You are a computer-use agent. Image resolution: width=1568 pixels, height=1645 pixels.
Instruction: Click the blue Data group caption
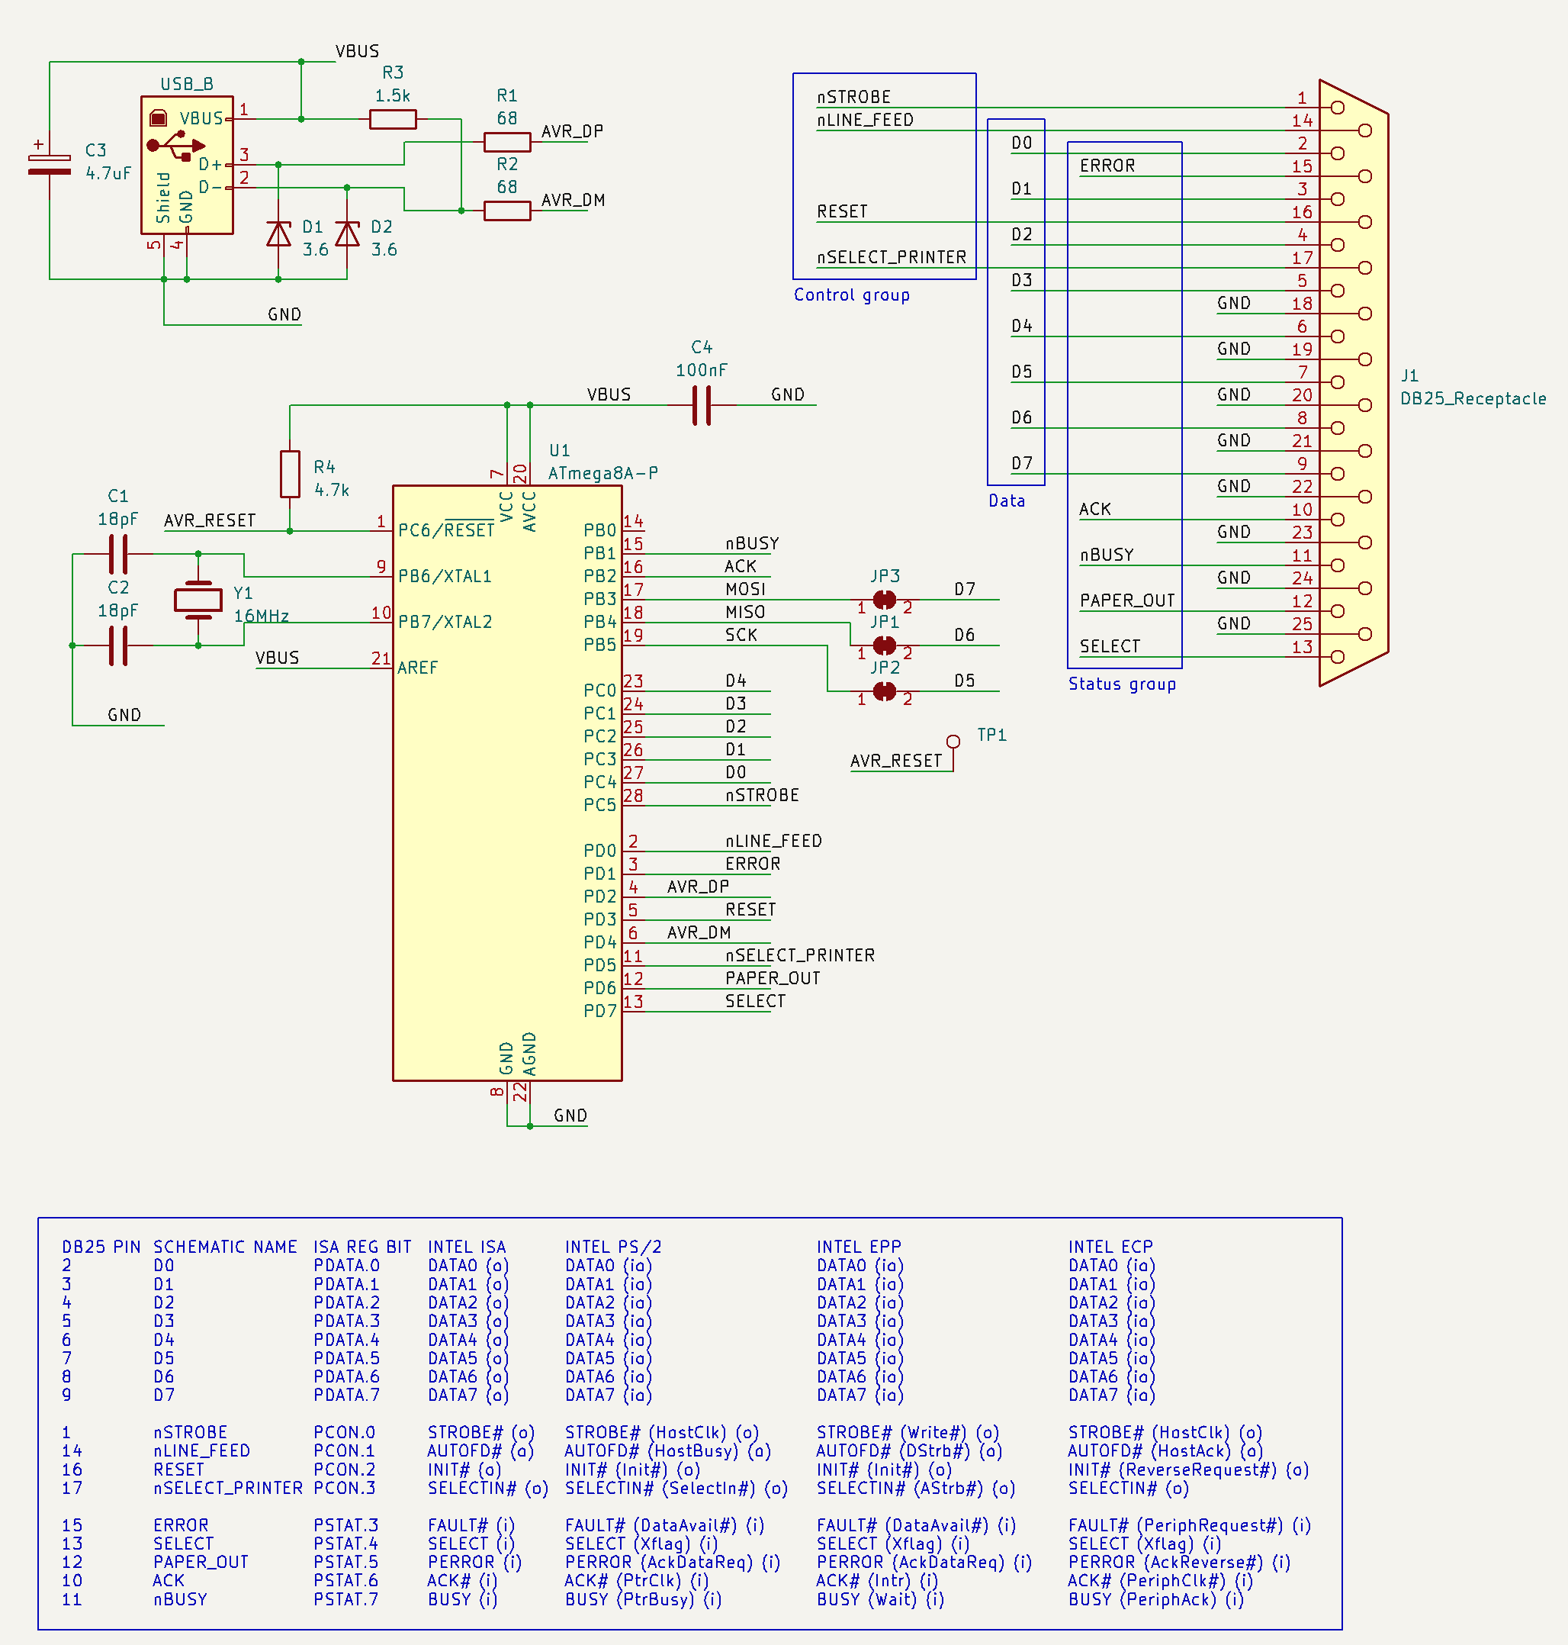coord(1007,501)
